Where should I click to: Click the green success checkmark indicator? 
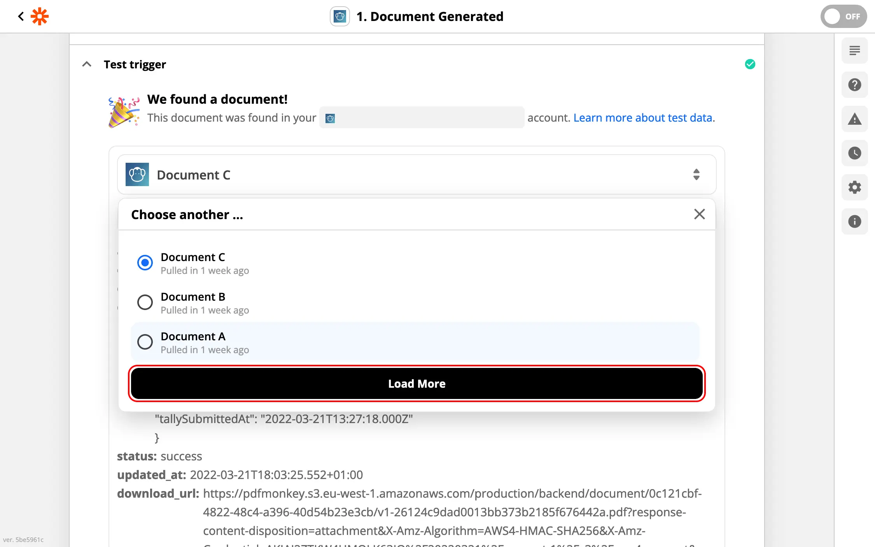pos(750,64)
